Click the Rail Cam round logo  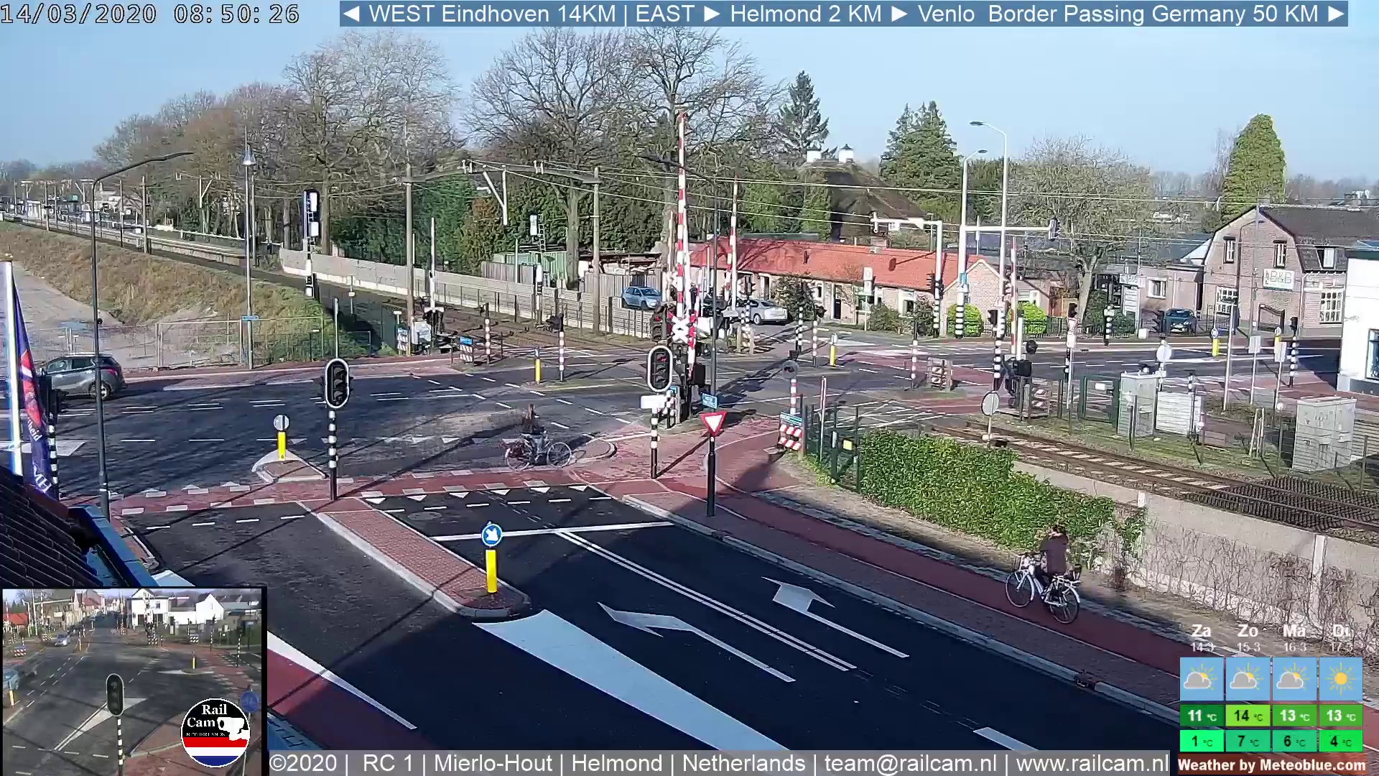click(x=215, y=732)
